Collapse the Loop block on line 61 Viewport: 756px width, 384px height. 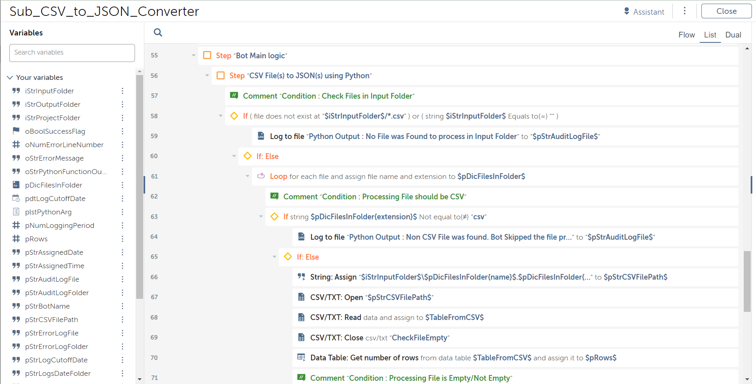tap(248, 176)
